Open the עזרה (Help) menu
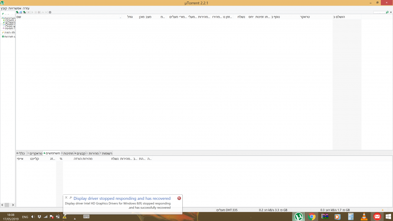Image resolution: width=393 pixels, height=221 pixels. (26, 8)
